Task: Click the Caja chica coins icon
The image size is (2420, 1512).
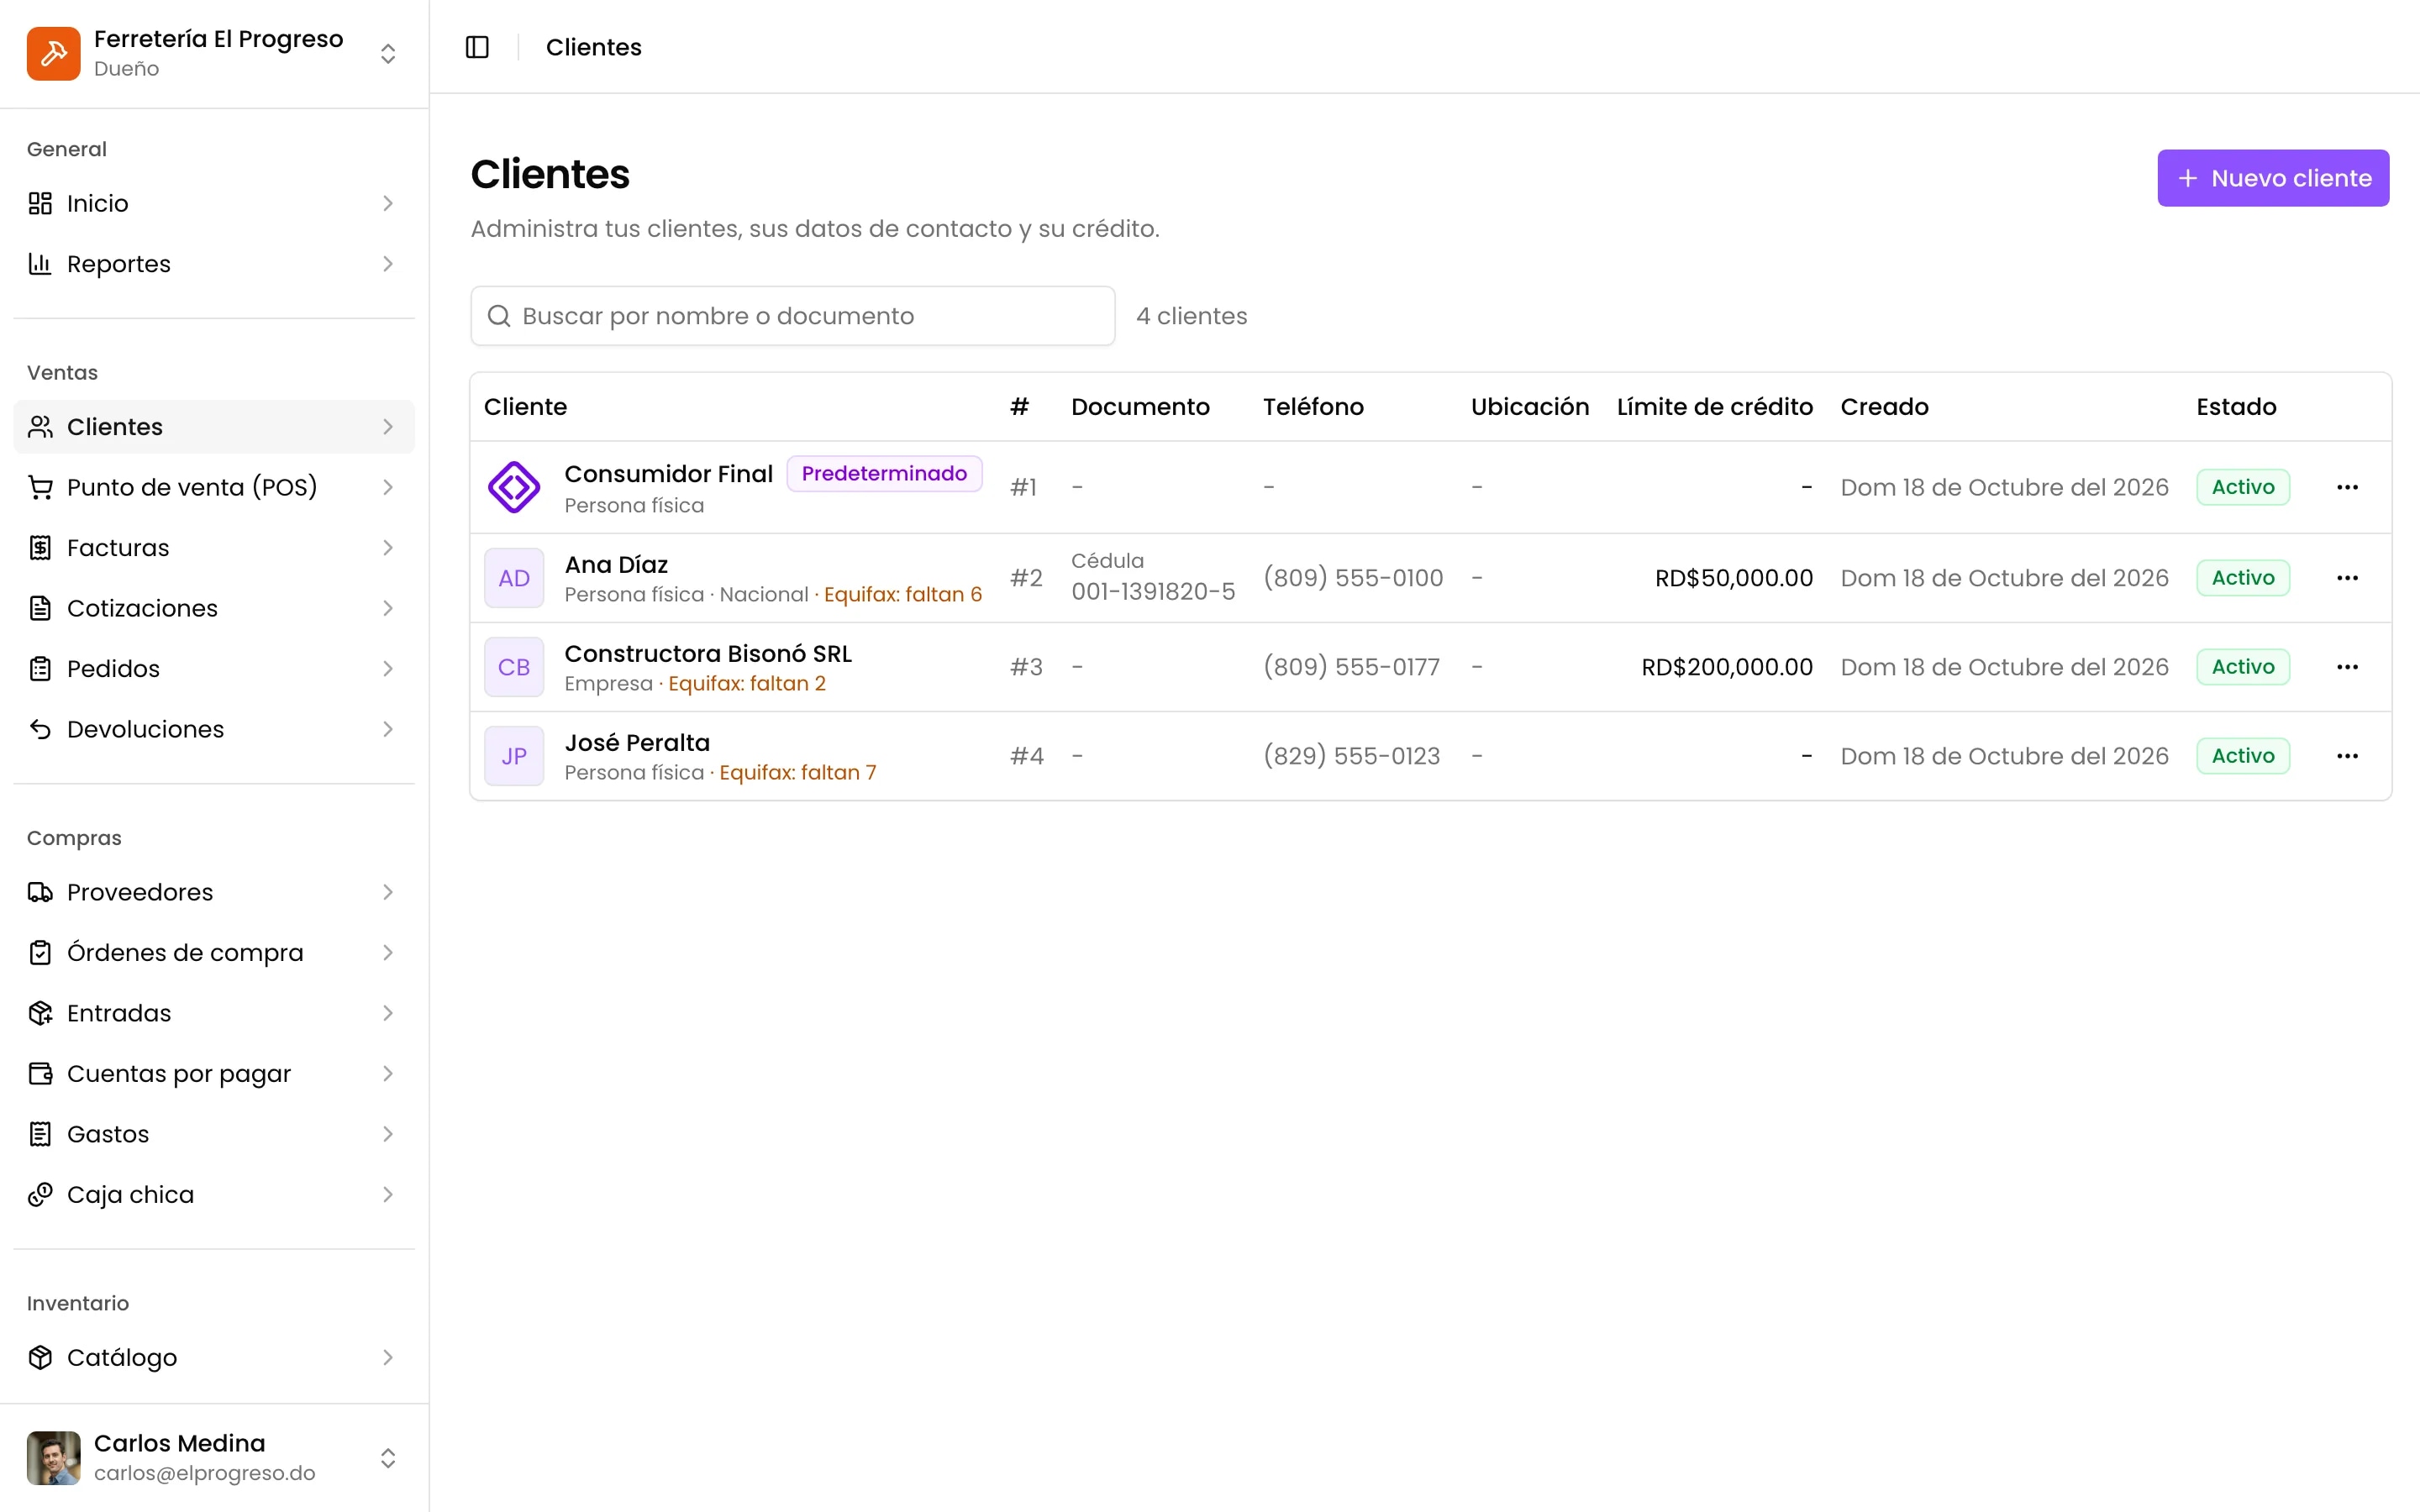Action: pos(40,1195)
